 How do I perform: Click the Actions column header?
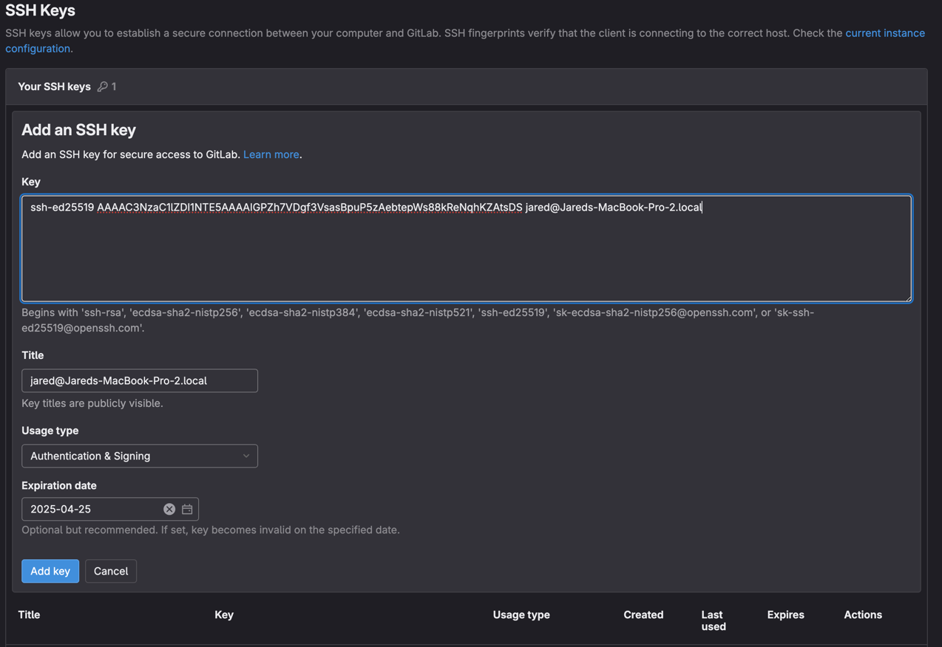(863, 615)
